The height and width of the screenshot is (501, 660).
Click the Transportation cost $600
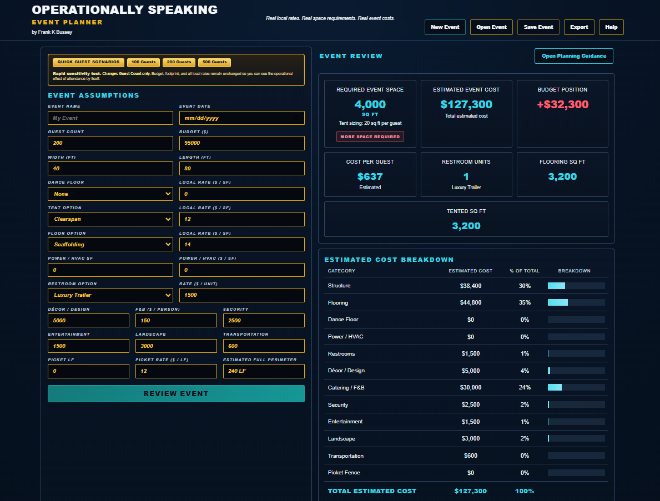click(471, 456)
